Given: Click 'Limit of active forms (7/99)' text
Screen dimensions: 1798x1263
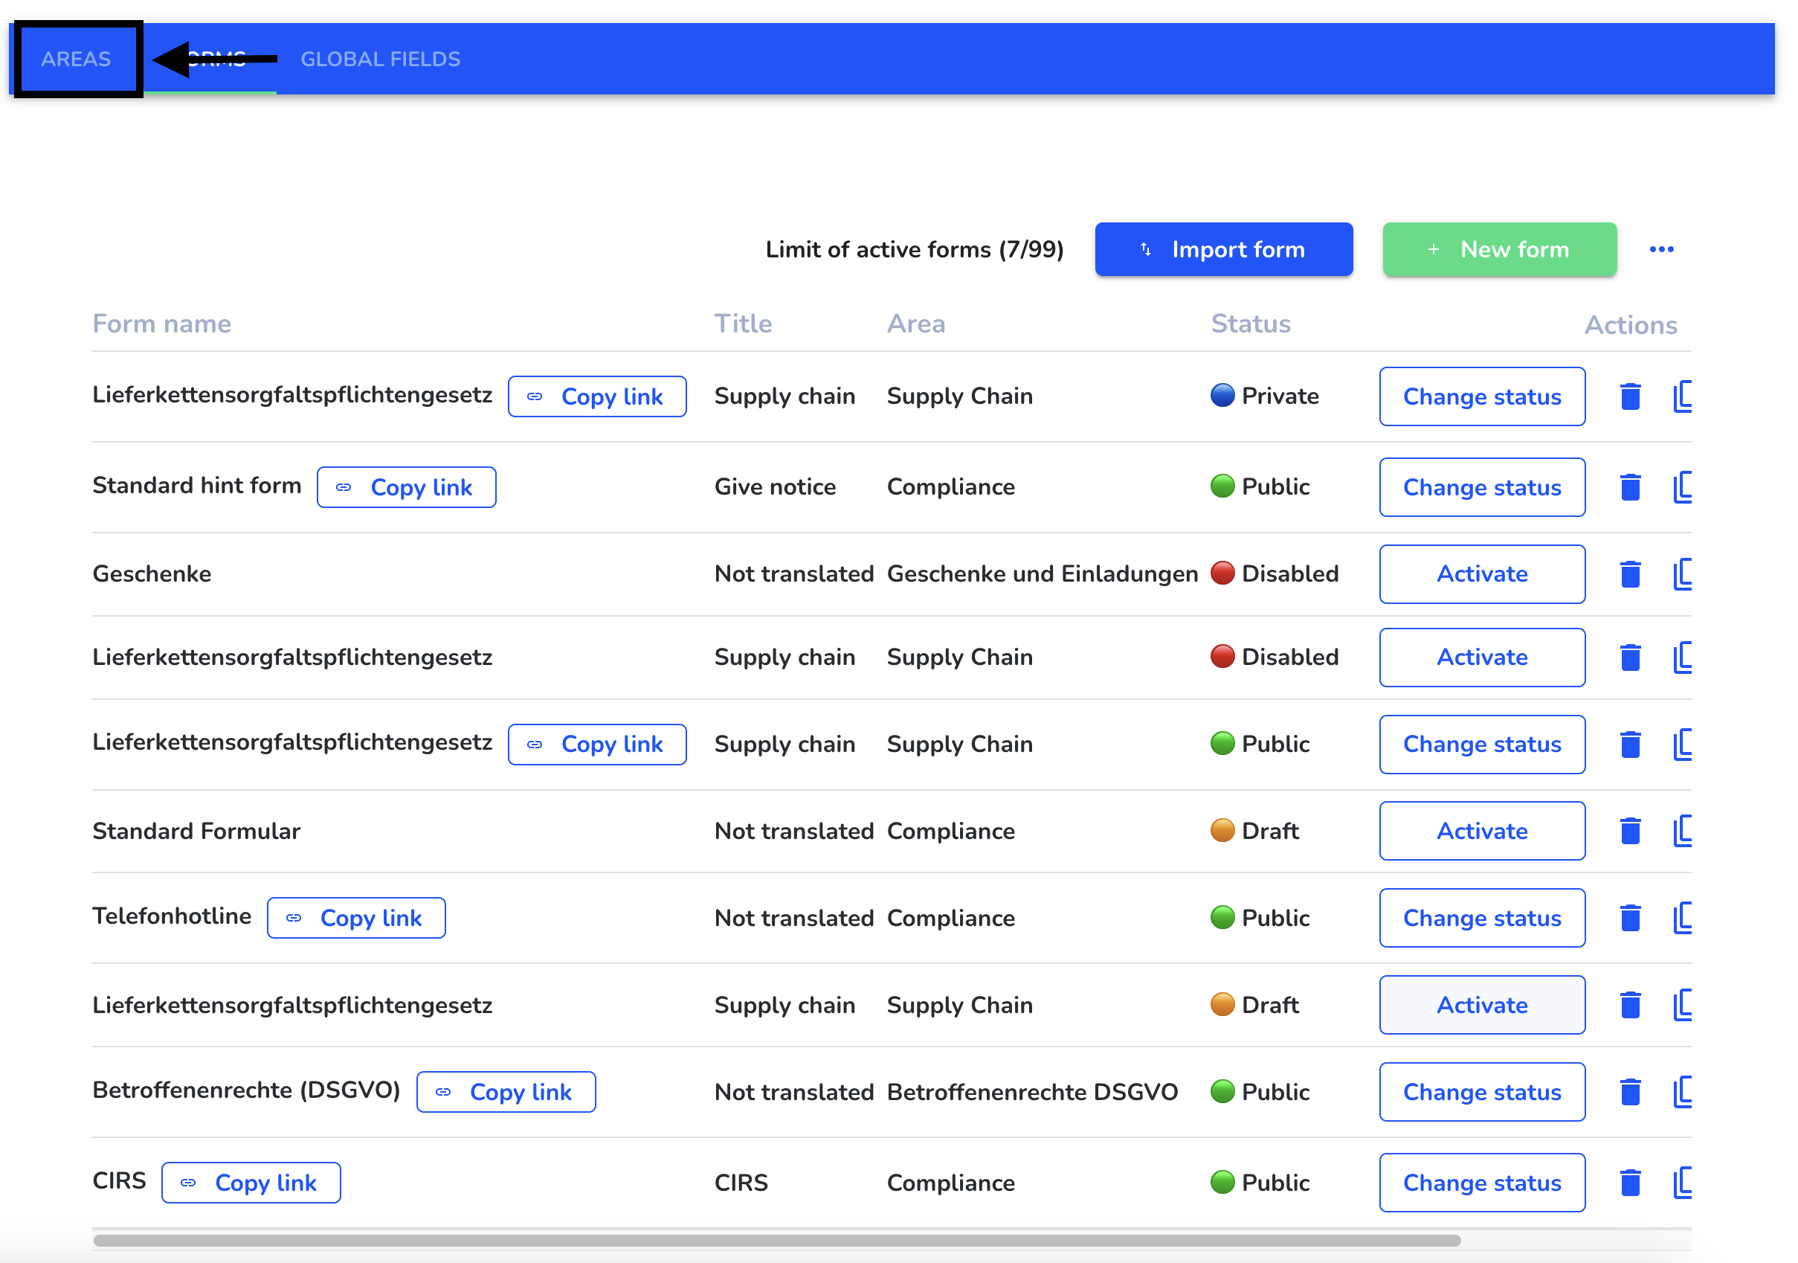Looking at the screenshot, I should coord(914,249).
